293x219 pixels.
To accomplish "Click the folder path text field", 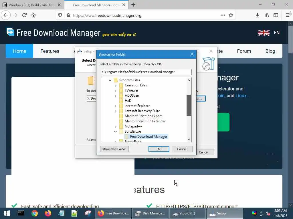I will [x=146, y=72].
